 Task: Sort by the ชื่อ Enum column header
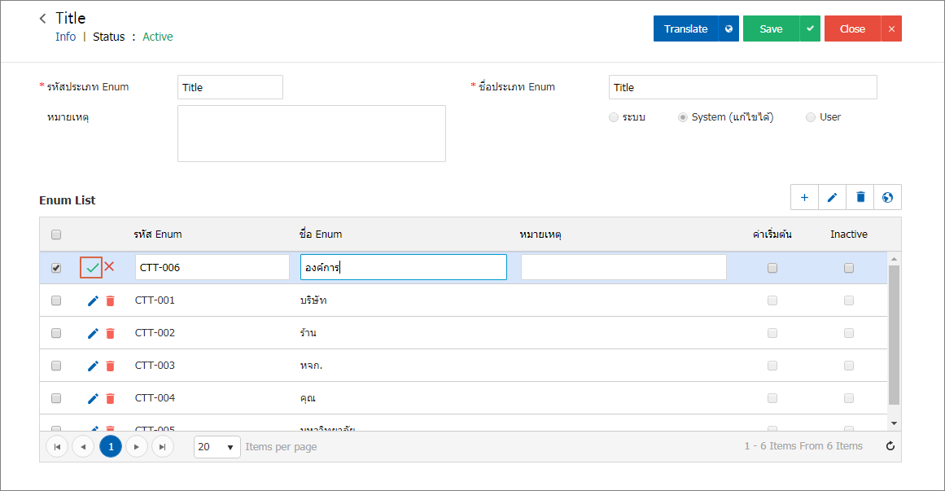point(321,234)
